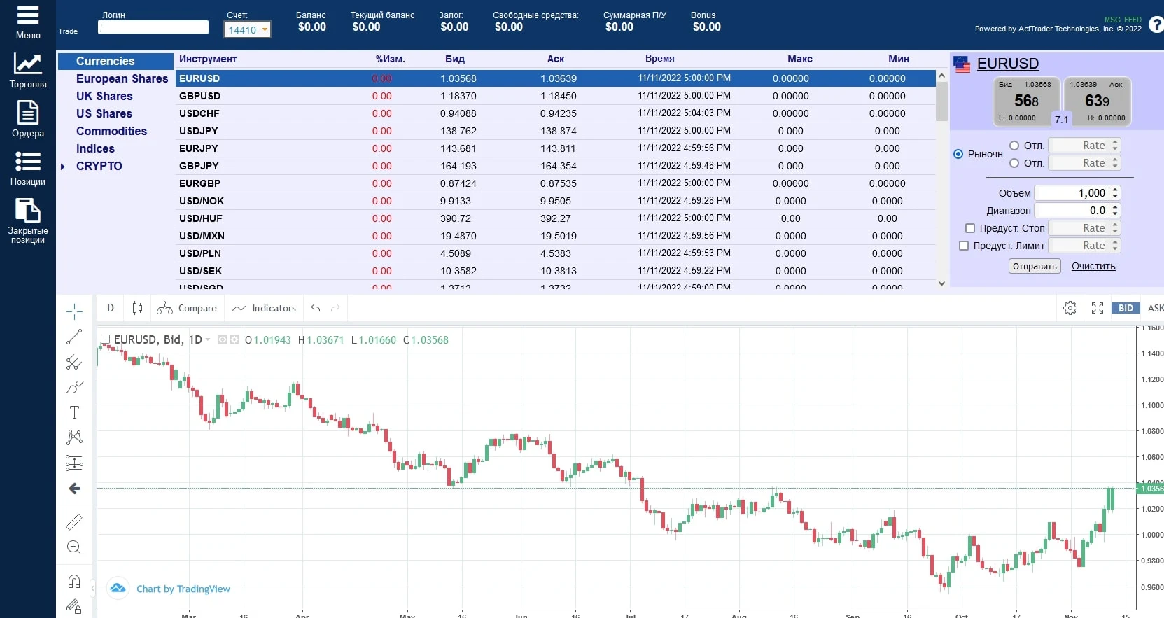Open the Счет account dropdown
Image resolution: width=1164 pixels, height=618 pixels.
click(248, 29)
